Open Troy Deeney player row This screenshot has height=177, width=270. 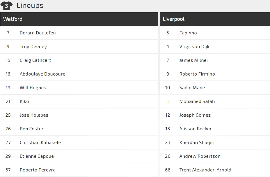point(79,47)
